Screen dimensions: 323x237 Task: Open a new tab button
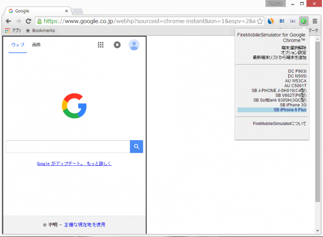[x=78, y=11]
